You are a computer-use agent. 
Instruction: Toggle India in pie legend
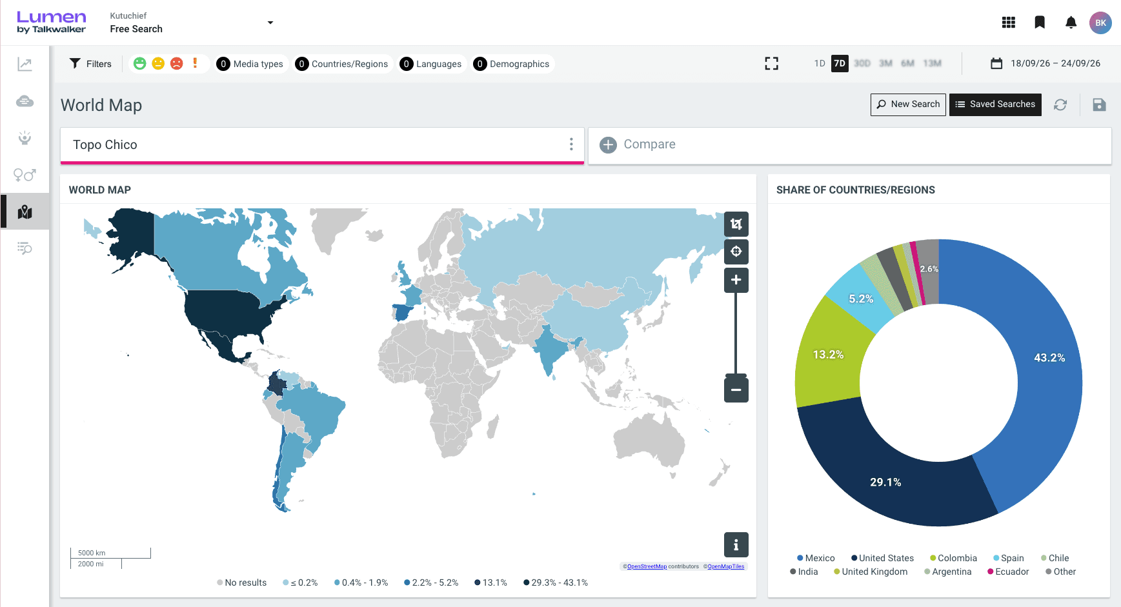(x=804, y=572)
